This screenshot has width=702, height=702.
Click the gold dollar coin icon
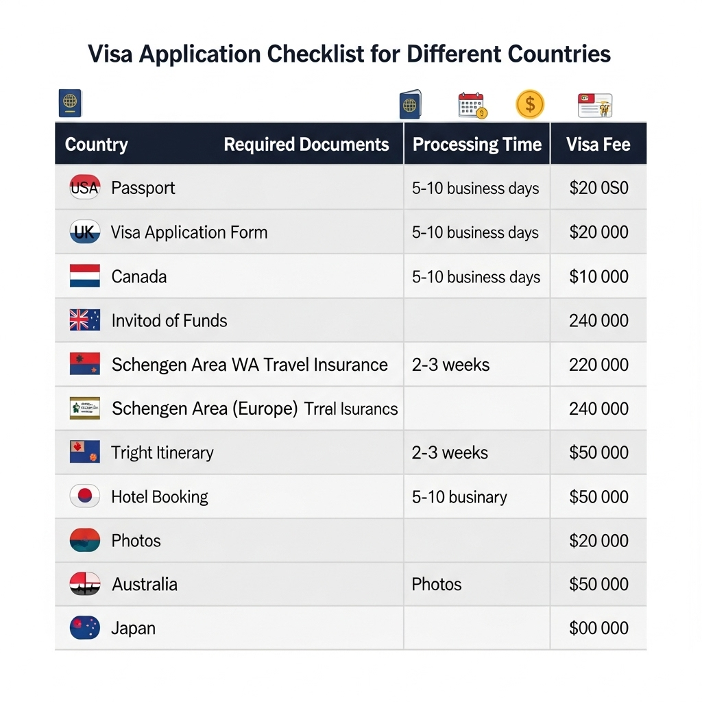(529, 104)
